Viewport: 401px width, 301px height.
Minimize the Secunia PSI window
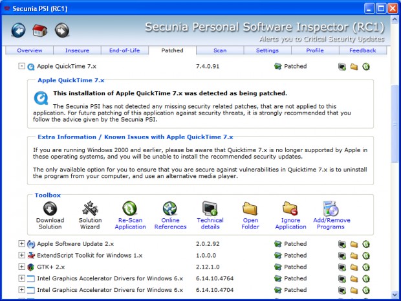(x=369, y=8)
